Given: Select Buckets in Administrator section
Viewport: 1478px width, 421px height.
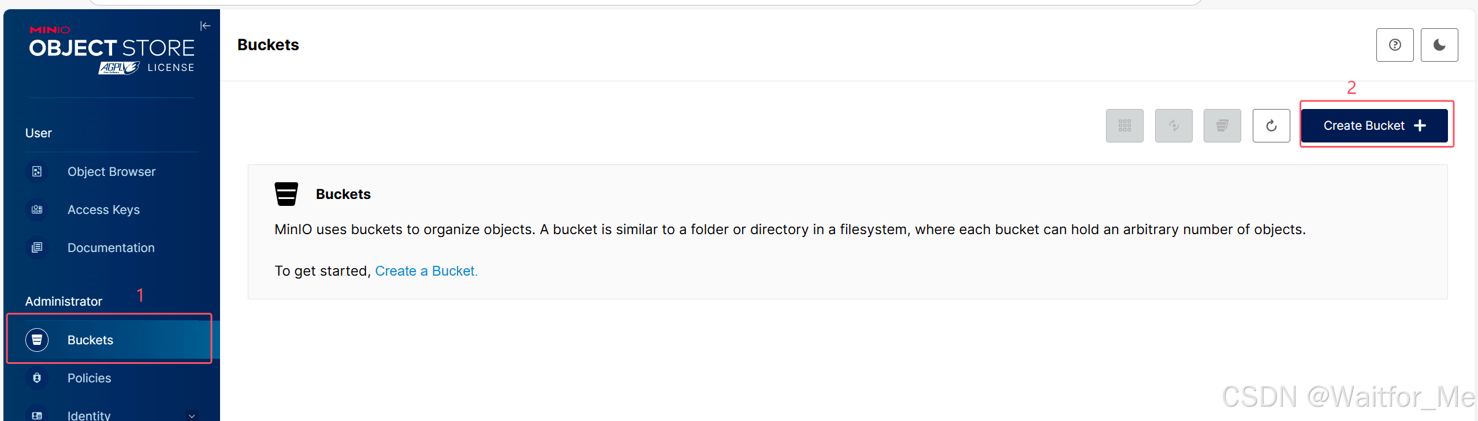Looking at the screenshot, I should (90, 340).
